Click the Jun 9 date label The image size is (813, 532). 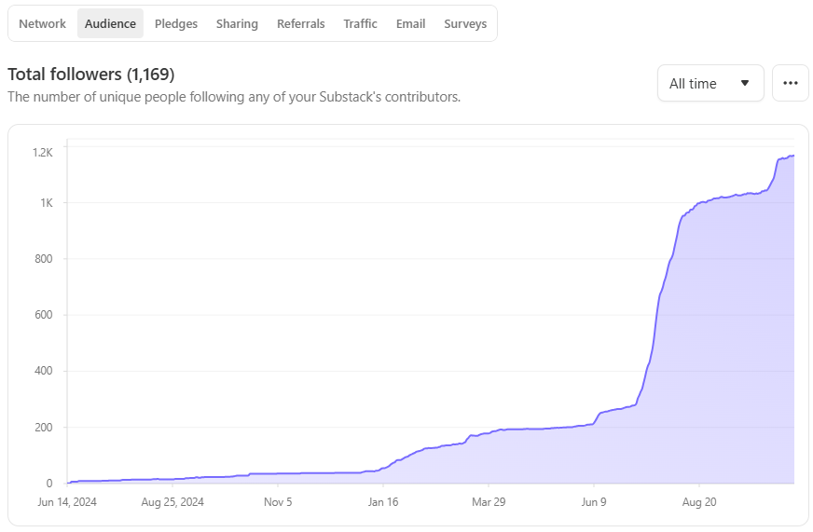click(594, 502)
